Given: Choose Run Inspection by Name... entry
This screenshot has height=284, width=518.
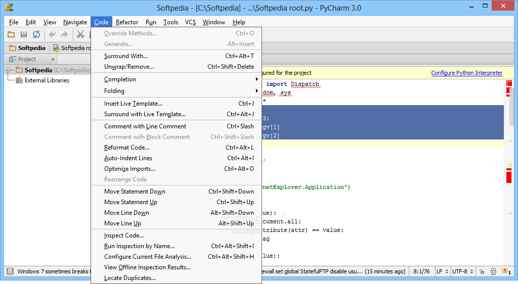Looking at the screenshot, I should [177, 246].
